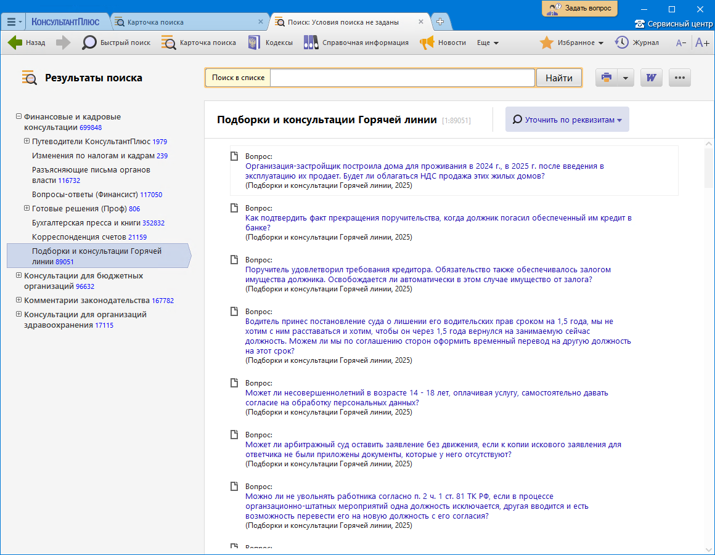Open the Codes (Кодексы) icon

pos(253,43)
